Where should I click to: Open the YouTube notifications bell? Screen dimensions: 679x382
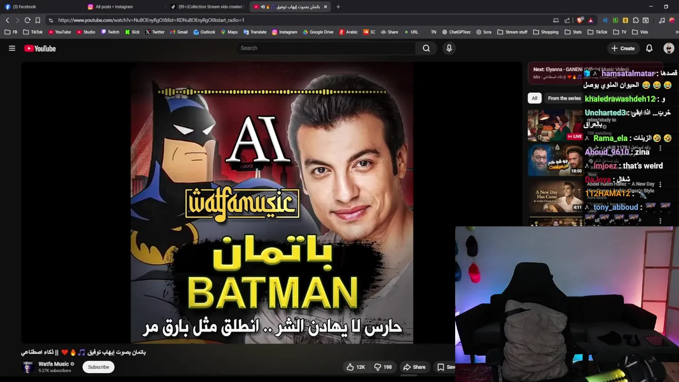pyautogui.click(x=649, y=48)
